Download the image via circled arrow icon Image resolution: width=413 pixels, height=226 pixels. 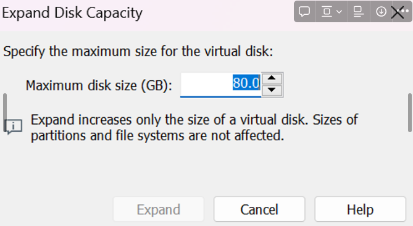(381, 12)
